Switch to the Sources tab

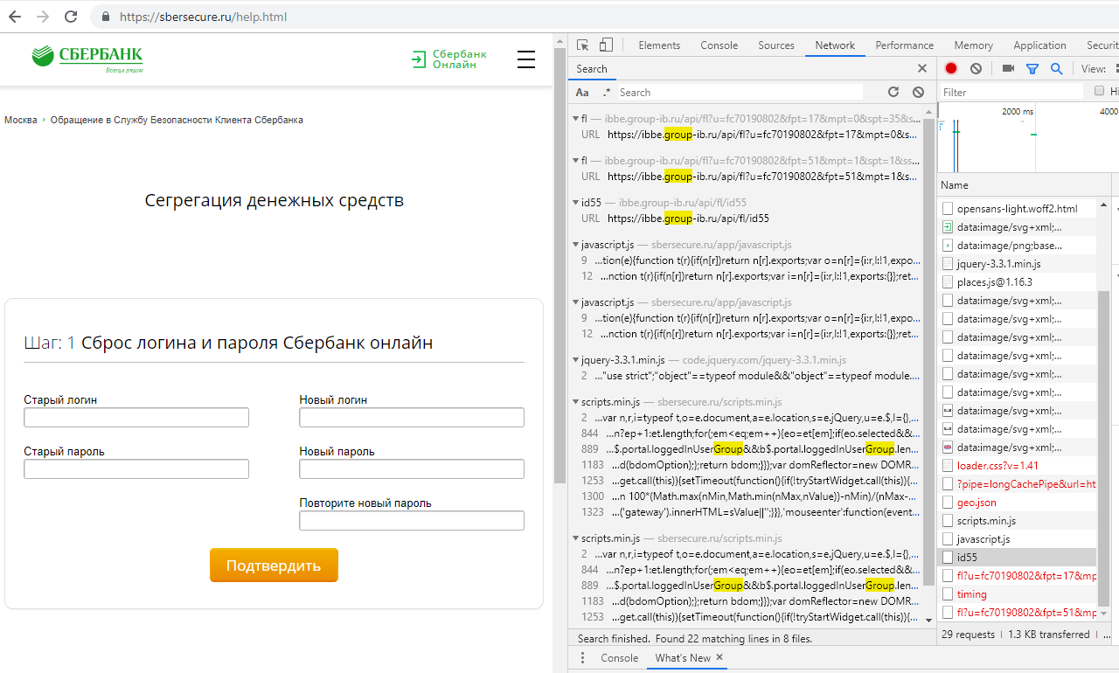pos(775,45)
